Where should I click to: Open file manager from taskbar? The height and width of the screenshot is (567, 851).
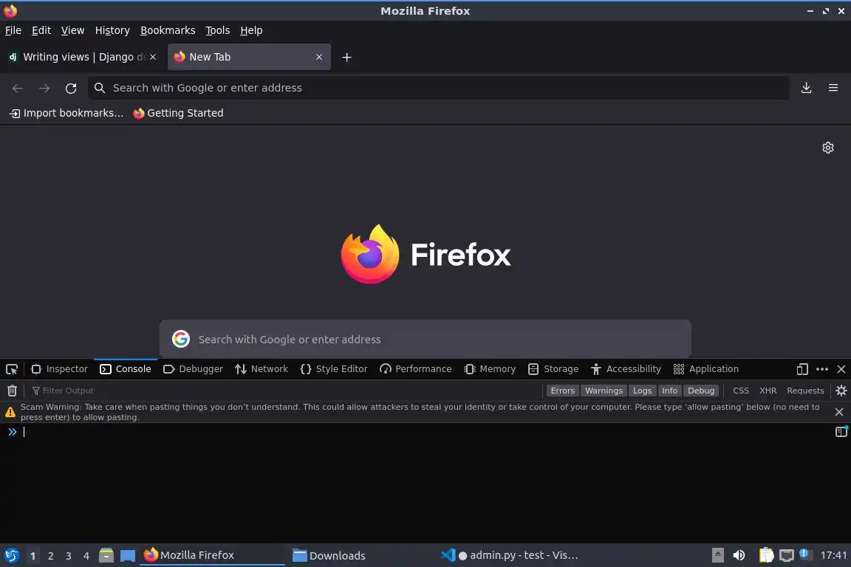[106, 556]
